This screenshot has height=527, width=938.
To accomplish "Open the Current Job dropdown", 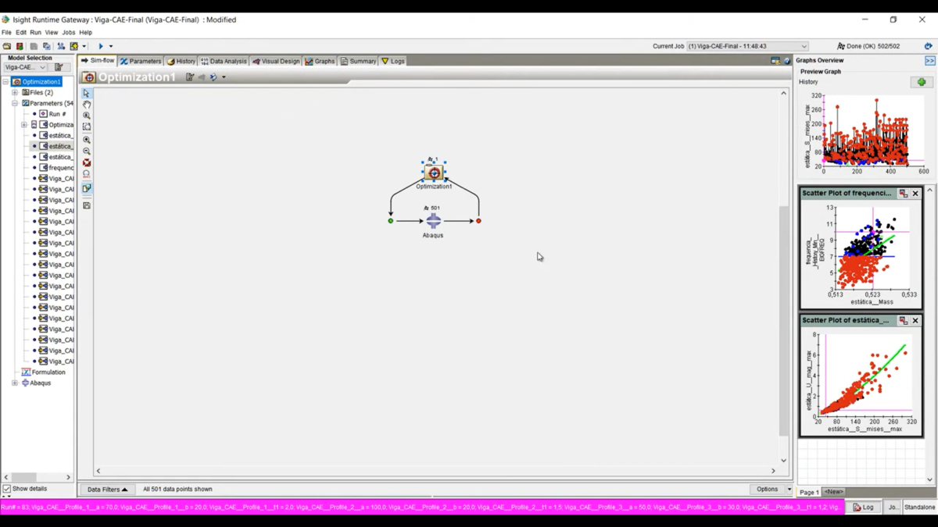I will (747, 46).
